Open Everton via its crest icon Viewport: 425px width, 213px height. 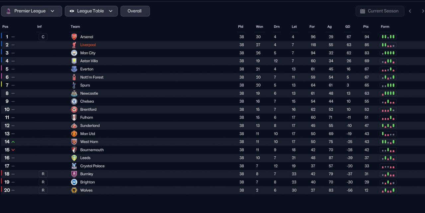pos(74,69)
